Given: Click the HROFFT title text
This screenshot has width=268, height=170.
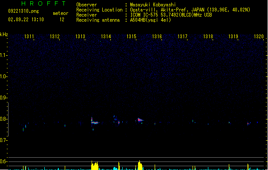Looking at the screenshot, I should [x=43, y=3].
